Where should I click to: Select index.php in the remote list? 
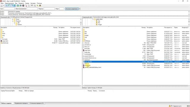pyautogui.click(x=87, y=52)
